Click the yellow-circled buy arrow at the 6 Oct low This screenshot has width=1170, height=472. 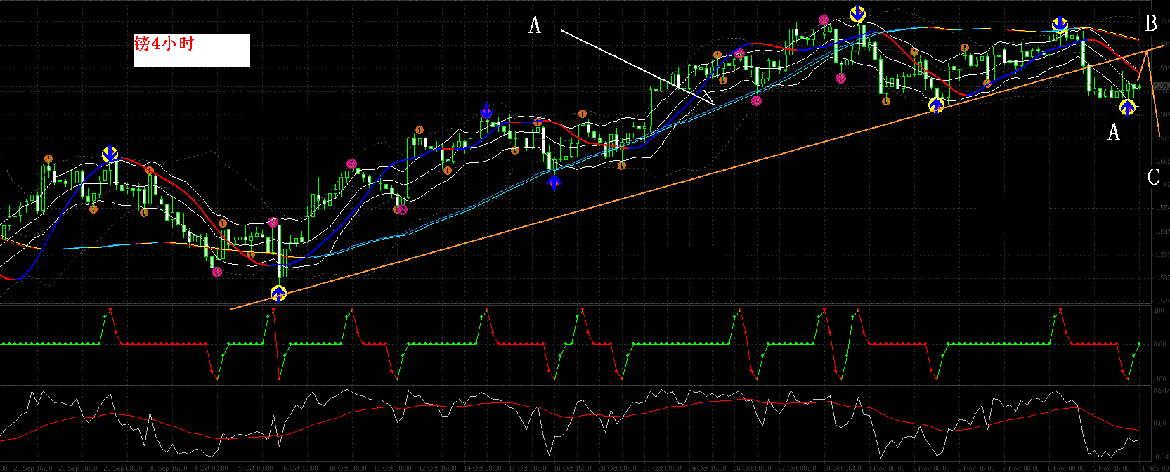point(278,293)
